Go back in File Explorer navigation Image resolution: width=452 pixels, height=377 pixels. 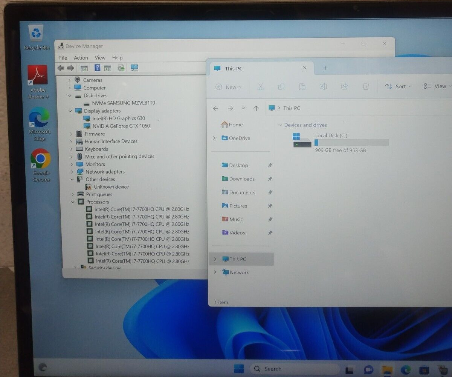pos(215,108)
